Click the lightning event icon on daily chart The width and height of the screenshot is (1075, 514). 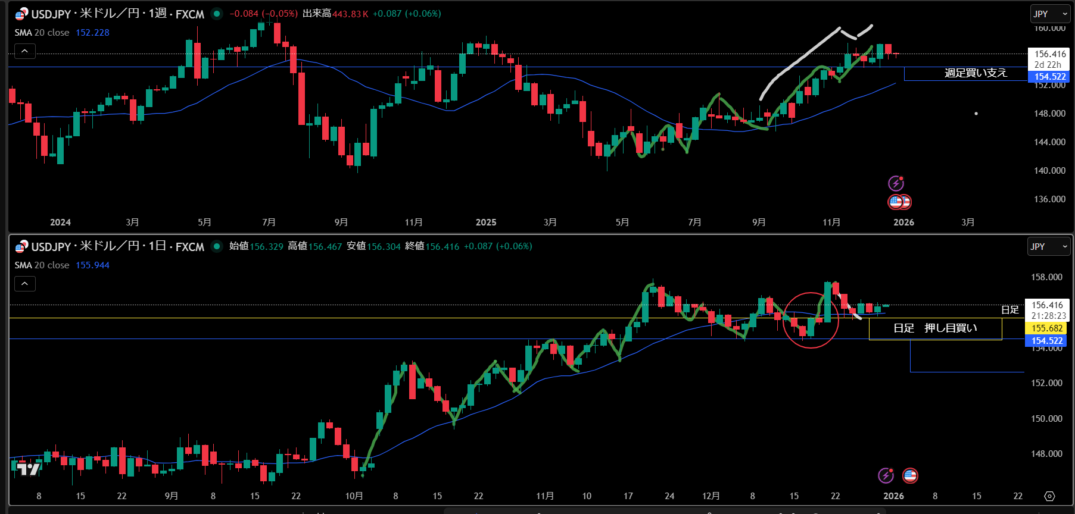click(x=886, y=475)
